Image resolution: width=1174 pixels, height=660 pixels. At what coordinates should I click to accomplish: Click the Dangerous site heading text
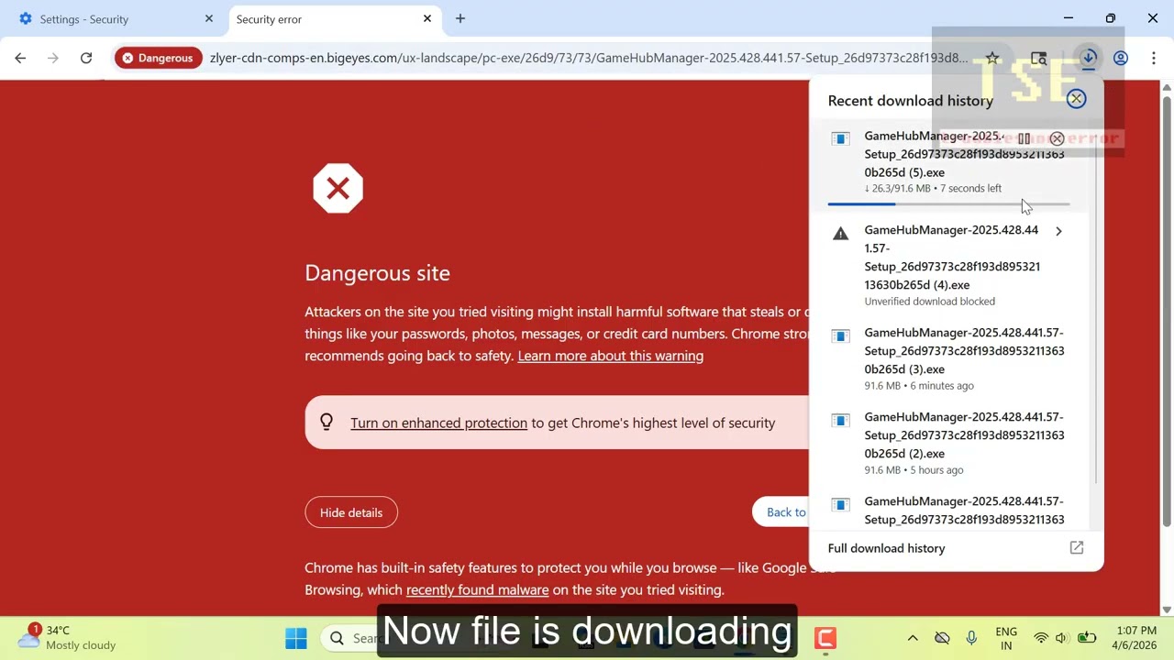[x=377, y=272]
